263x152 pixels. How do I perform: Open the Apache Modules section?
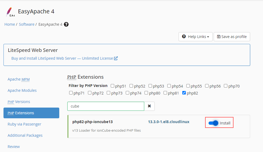coord(22,90)
